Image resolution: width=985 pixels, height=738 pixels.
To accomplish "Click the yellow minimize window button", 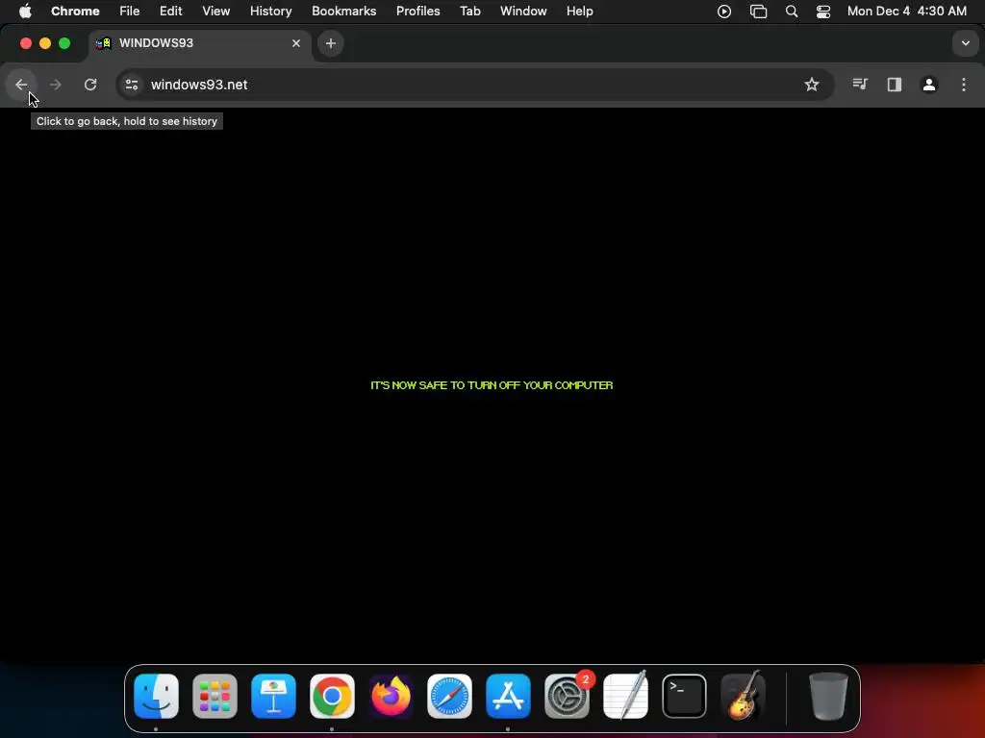I will click(x=45, y=43).
